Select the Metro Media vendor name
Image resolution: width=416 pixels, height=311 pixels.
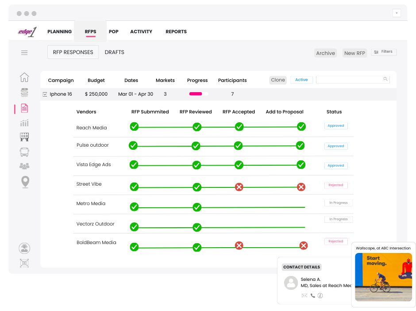[91, 203]
